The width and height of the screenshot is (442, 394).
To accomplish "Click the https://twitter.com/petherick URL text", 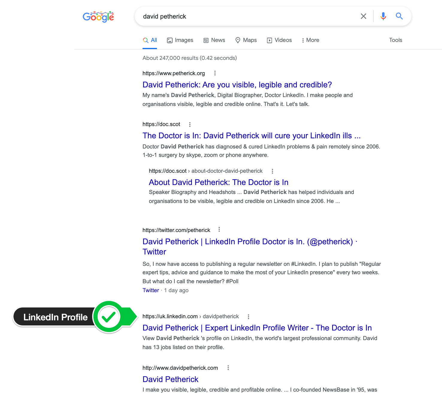I will [176, 230].
